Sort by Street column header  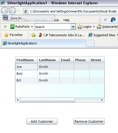click(x=97, y=60)
